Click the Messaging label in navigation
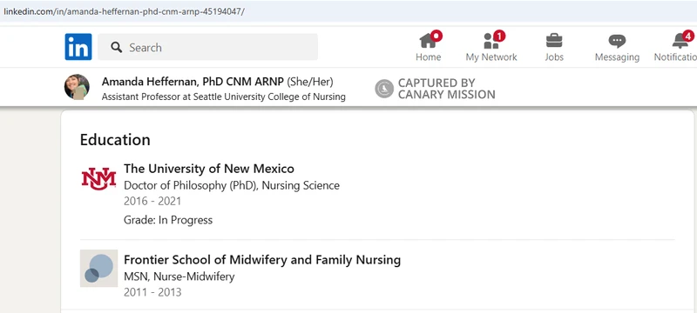Viewport: 697px width, 313px height. point(617,57)
